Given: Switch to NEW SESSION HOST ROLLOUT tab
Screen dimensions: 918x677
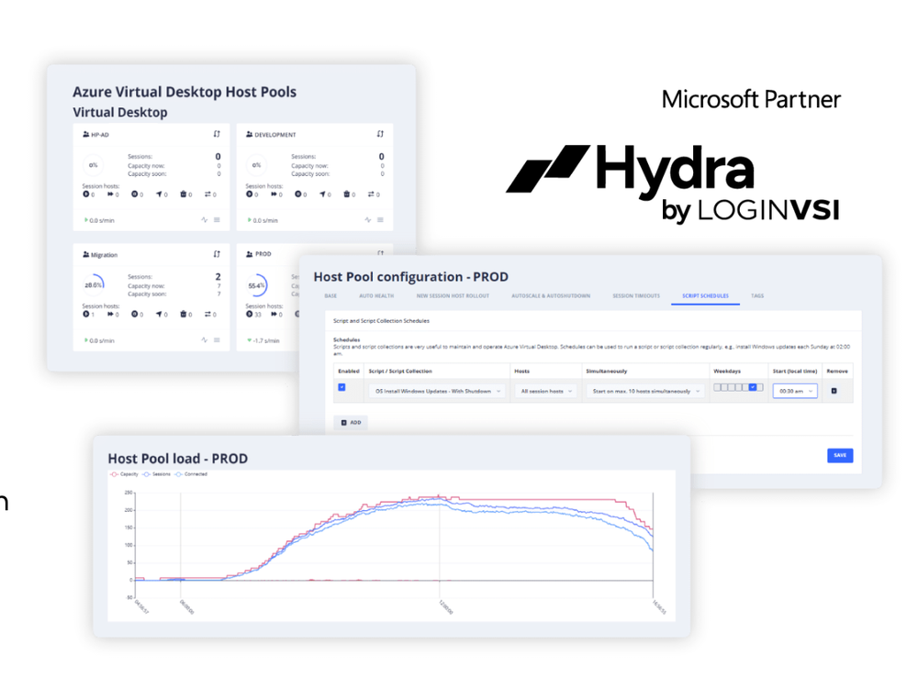Looking at the screenshot, I should point(453,295).
